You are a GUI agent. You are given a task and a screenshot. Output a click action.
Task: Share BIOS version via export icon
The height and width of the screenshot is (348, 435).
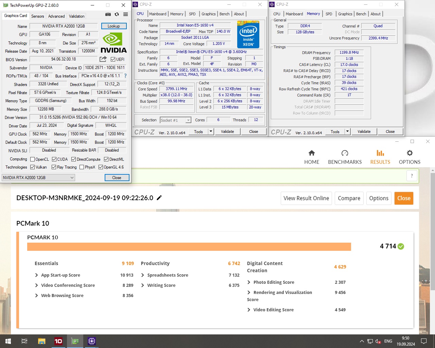coord(103,59)
